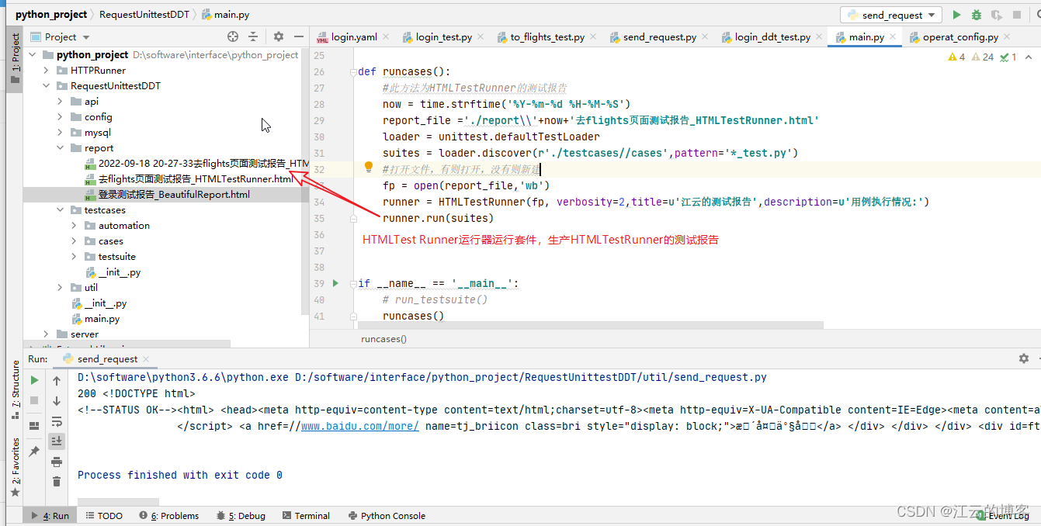Image resolution: width=1041 pixels, height=526 pixels.
Task: Print the Run console output
Action: (x=57, y=462)
